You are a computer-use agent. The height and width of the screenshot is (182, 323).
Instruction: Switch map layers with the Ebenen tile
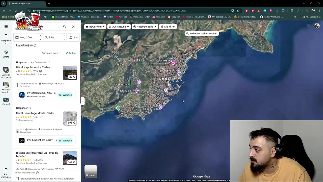91,171
